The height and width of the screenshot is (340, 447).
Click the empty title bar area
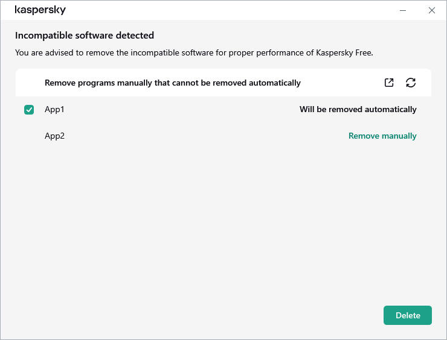(x=230, y=10)
